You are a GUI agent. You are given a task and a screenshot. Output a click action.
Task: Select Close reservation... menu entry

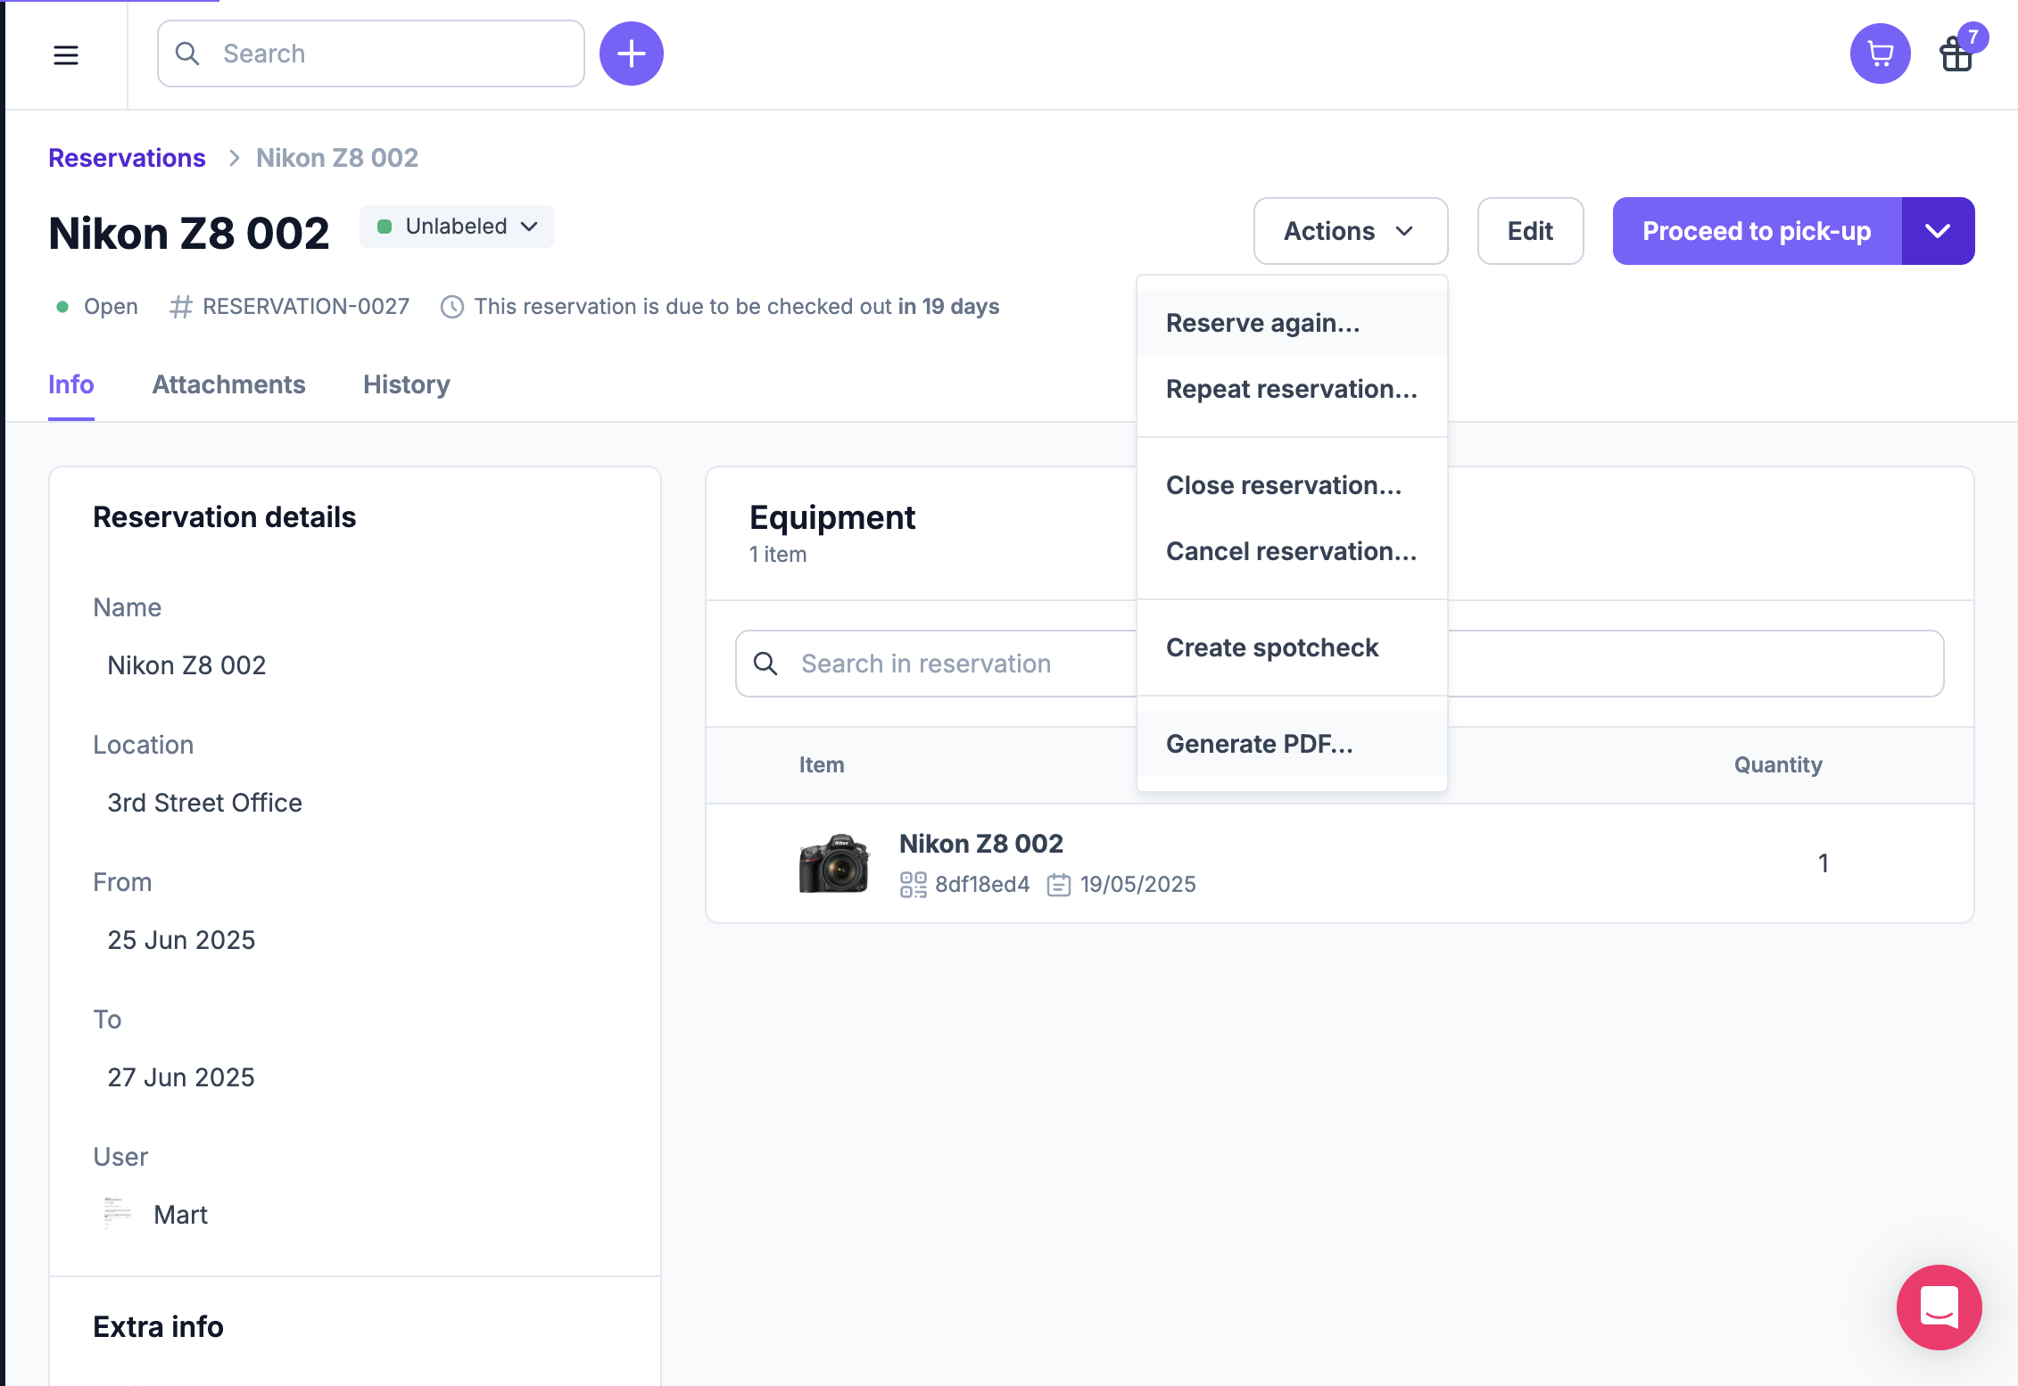(x=1292, y=485)
